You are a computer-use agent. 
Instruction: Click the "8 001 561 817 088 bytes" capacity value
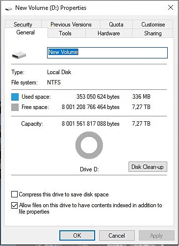click(91, 124)
